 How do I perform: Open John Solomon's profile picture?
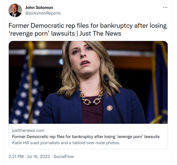[x=15, y=10]
